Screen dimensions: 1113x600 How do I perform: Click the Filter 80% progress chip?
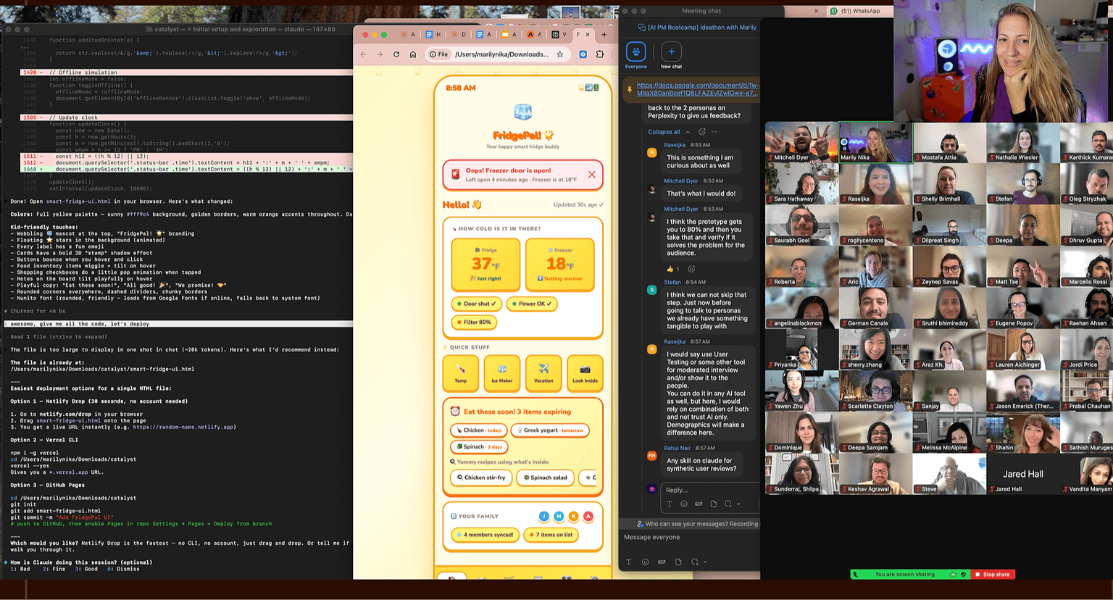point(474,322)
